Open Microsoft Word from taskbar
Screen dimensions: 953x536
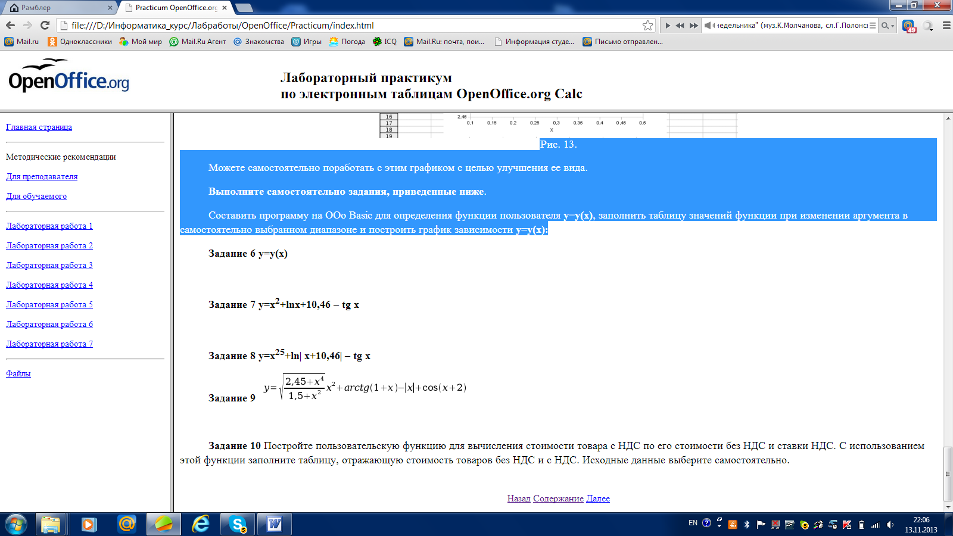(275, 524)
